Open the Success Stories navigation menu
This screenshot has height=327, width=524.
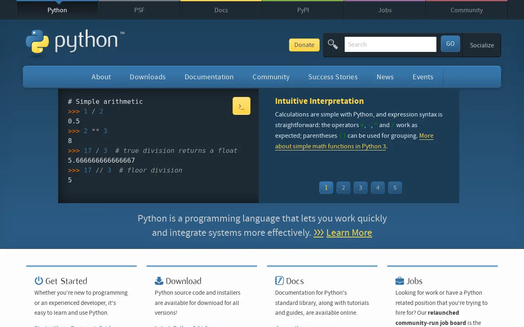[333, 77]
